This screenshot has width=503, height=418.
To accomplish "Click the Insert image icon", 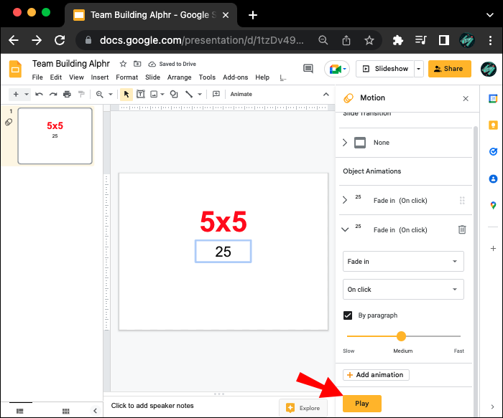I will click(x=154, y=94).
